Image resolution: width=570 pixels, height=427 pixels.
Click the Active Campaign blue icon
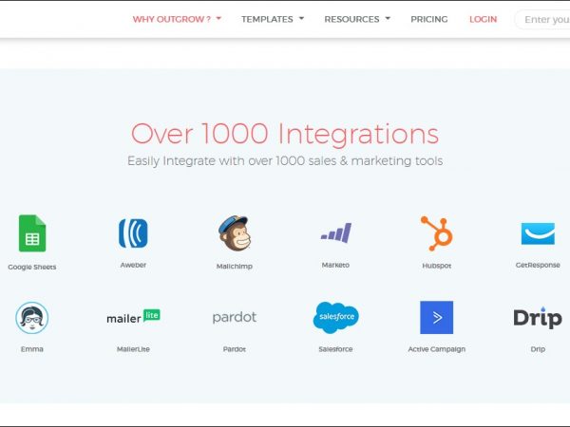click(437, 318)
